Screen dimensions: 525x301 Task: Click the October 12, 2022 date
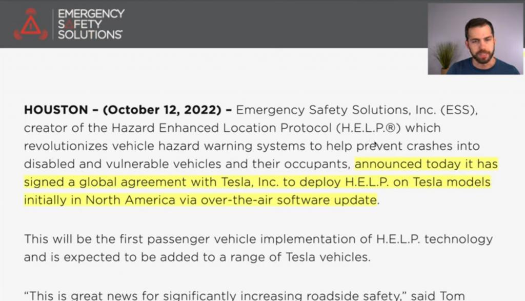162,110
